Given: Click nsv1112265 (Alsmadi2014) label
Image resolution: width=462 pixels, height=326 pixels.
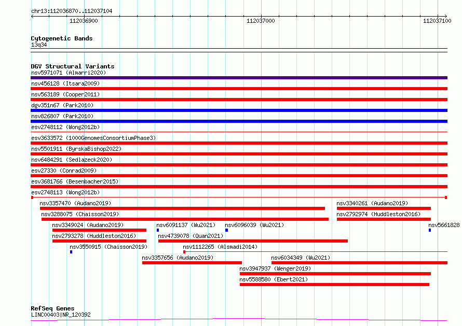Looking at the screenshot, I should pyautogui.click(x=220, y=247).
